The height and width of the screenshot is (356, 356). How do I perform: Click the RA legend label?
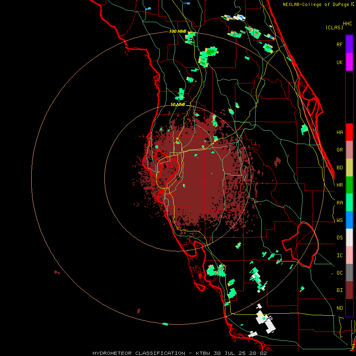click(339, 203)
